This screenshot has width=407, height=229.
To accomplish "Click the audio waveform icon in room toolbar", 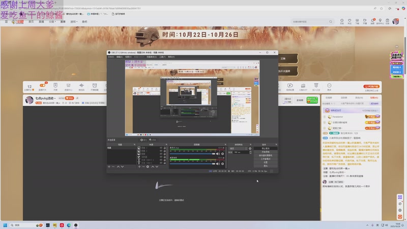I will click(81, 87).
